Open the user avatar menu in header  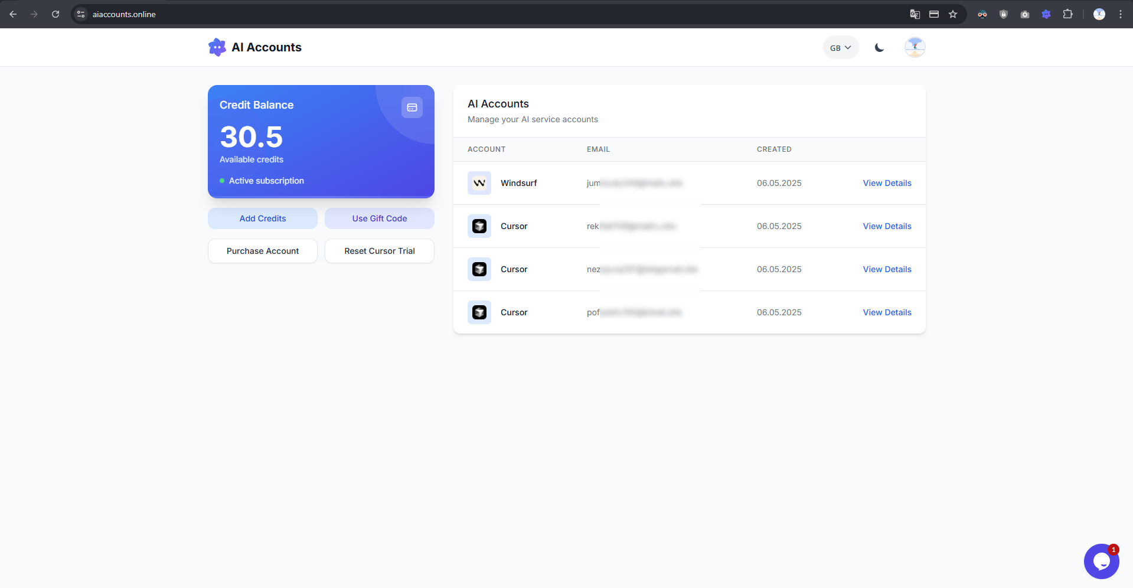(915, 47)
